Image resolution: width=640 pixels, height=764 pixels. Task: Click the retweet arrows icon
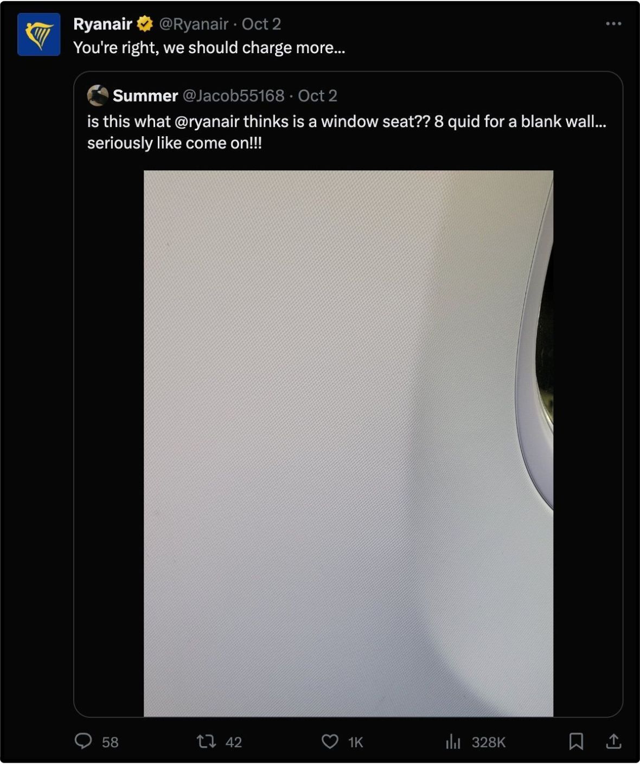tap(206, 741)
